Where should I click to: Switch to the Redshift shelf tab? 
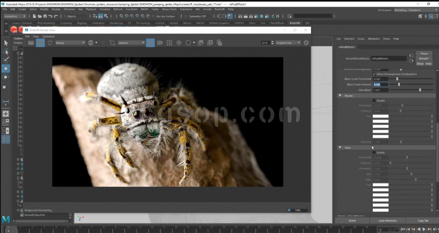(x=295, y=23)
